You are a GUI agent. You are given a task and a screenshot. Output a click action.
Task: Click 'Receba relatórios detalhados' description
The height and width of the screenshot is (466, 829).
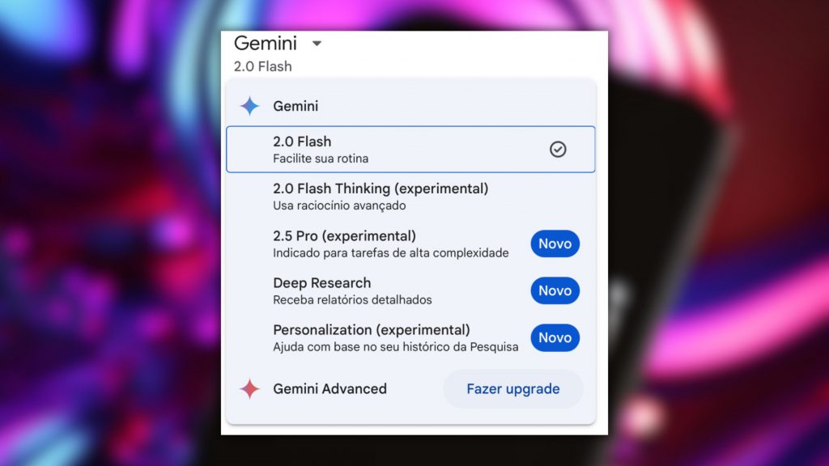point(352,300)
